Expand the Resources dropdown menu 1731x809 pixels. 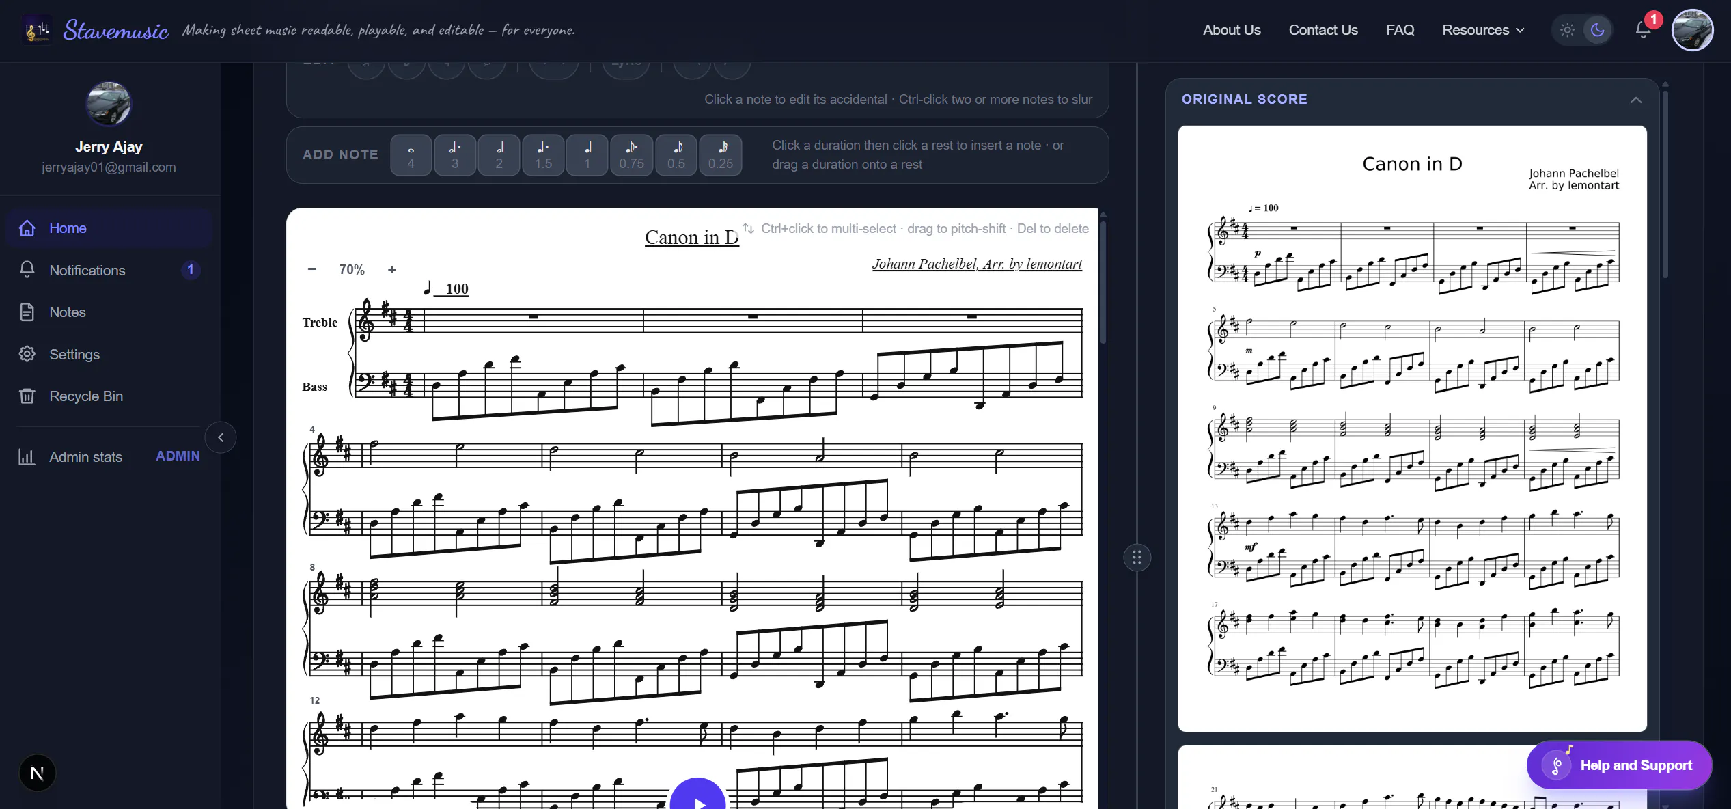pos(1483,30)
